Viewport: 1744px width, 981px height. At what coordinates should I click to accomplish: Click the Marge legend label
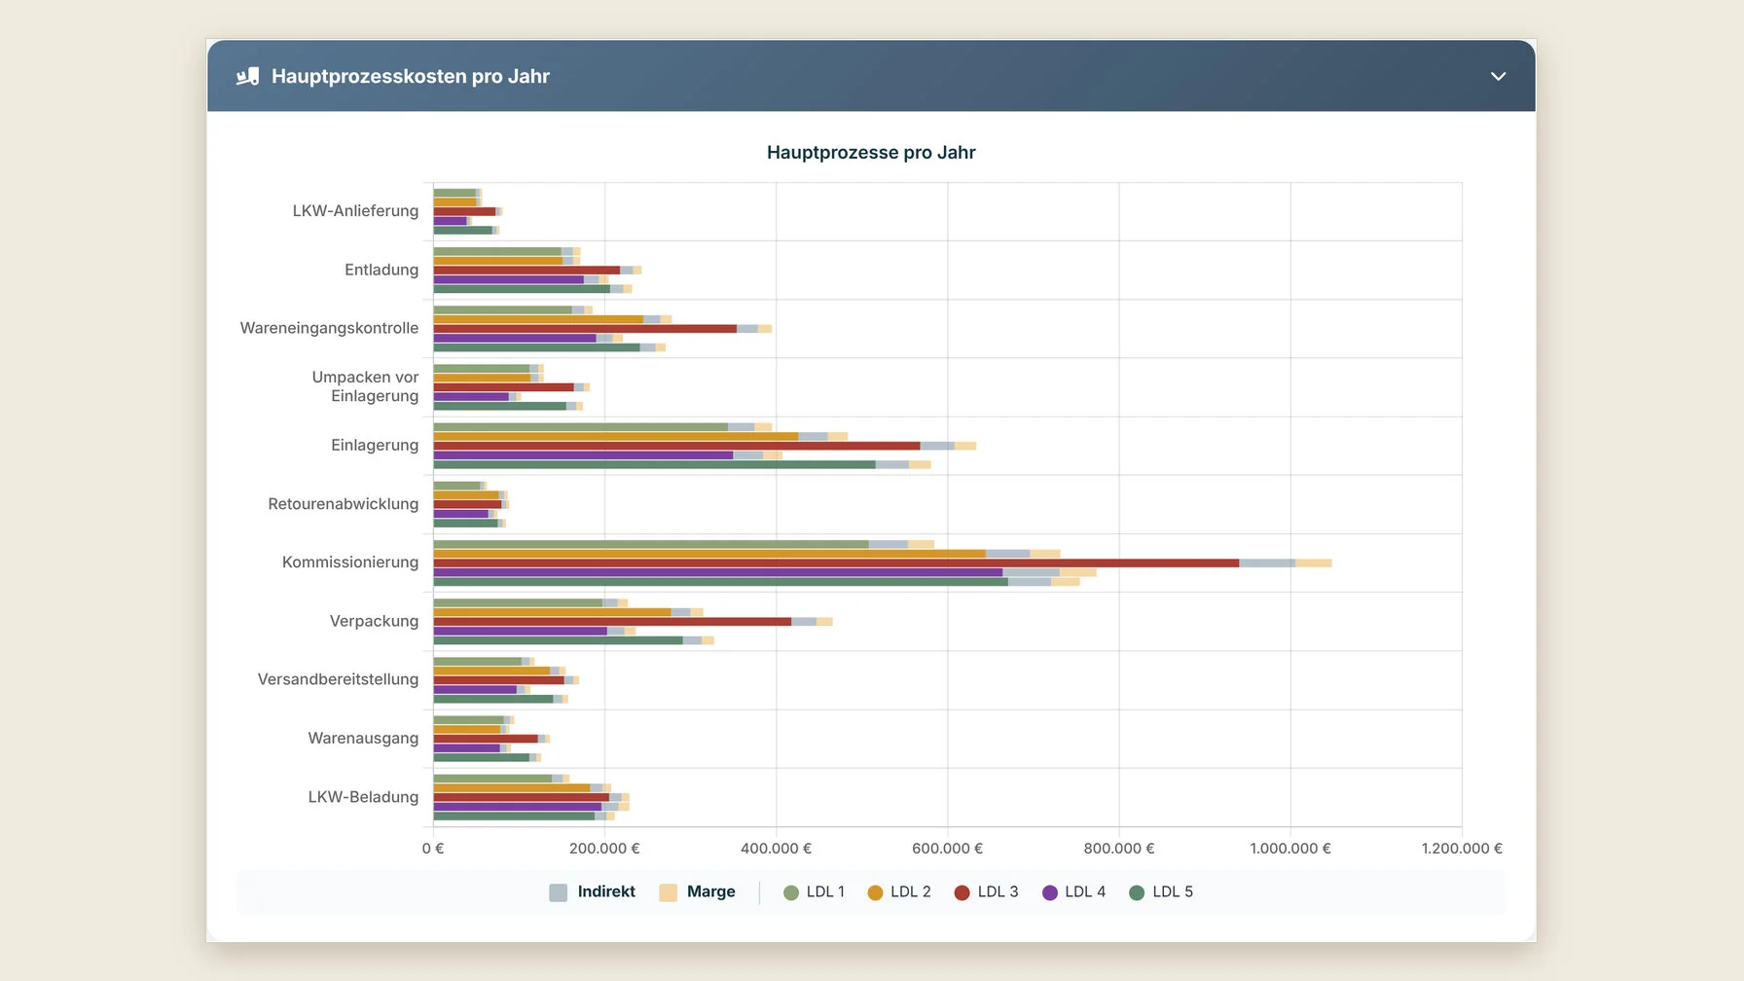[711, 891]
